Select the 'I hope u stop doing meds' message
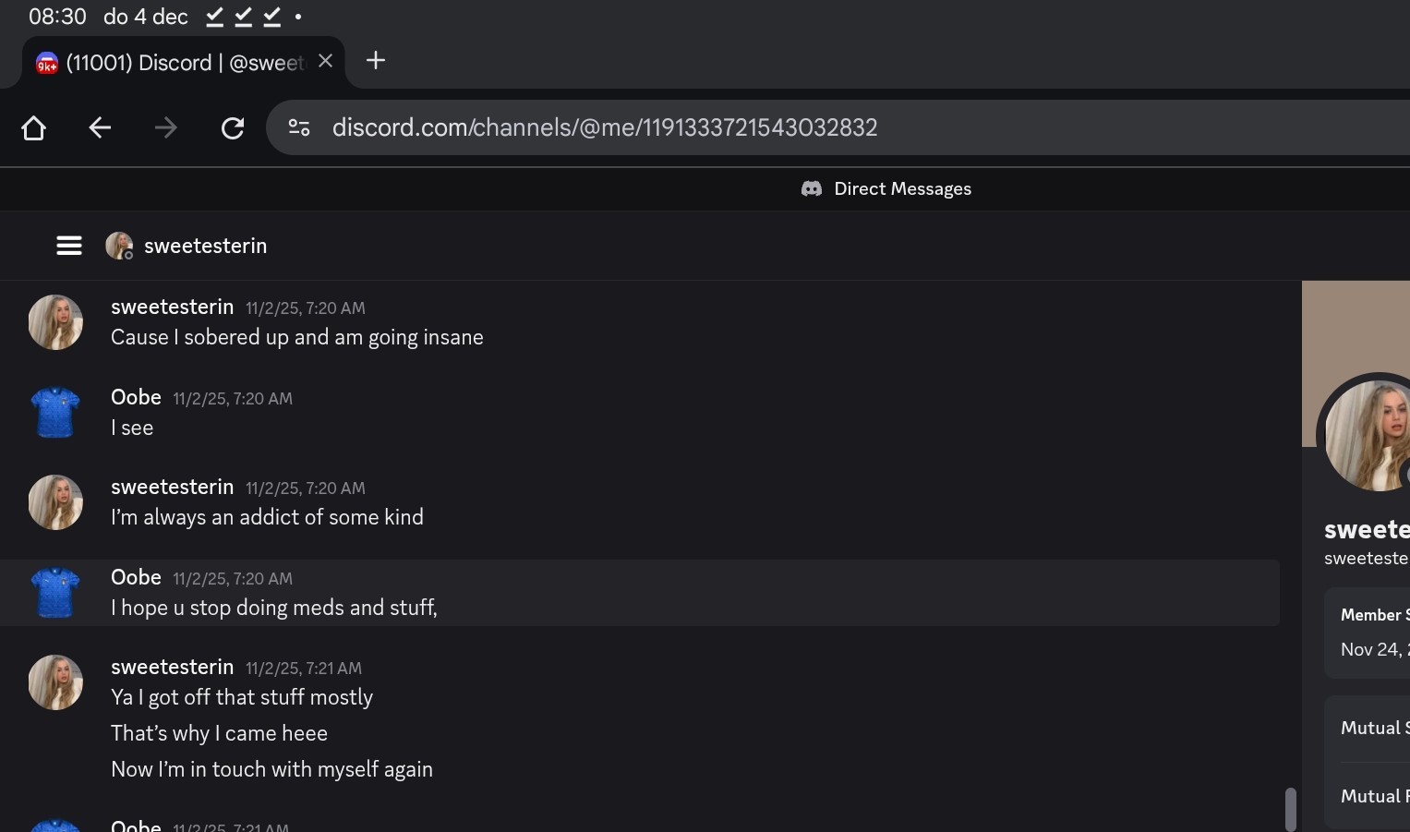Viewport: 1410px width, 832px height. click(x=274, y=608)
